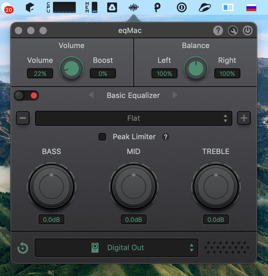Show Peak Limiter help question mark

[165, 137]
